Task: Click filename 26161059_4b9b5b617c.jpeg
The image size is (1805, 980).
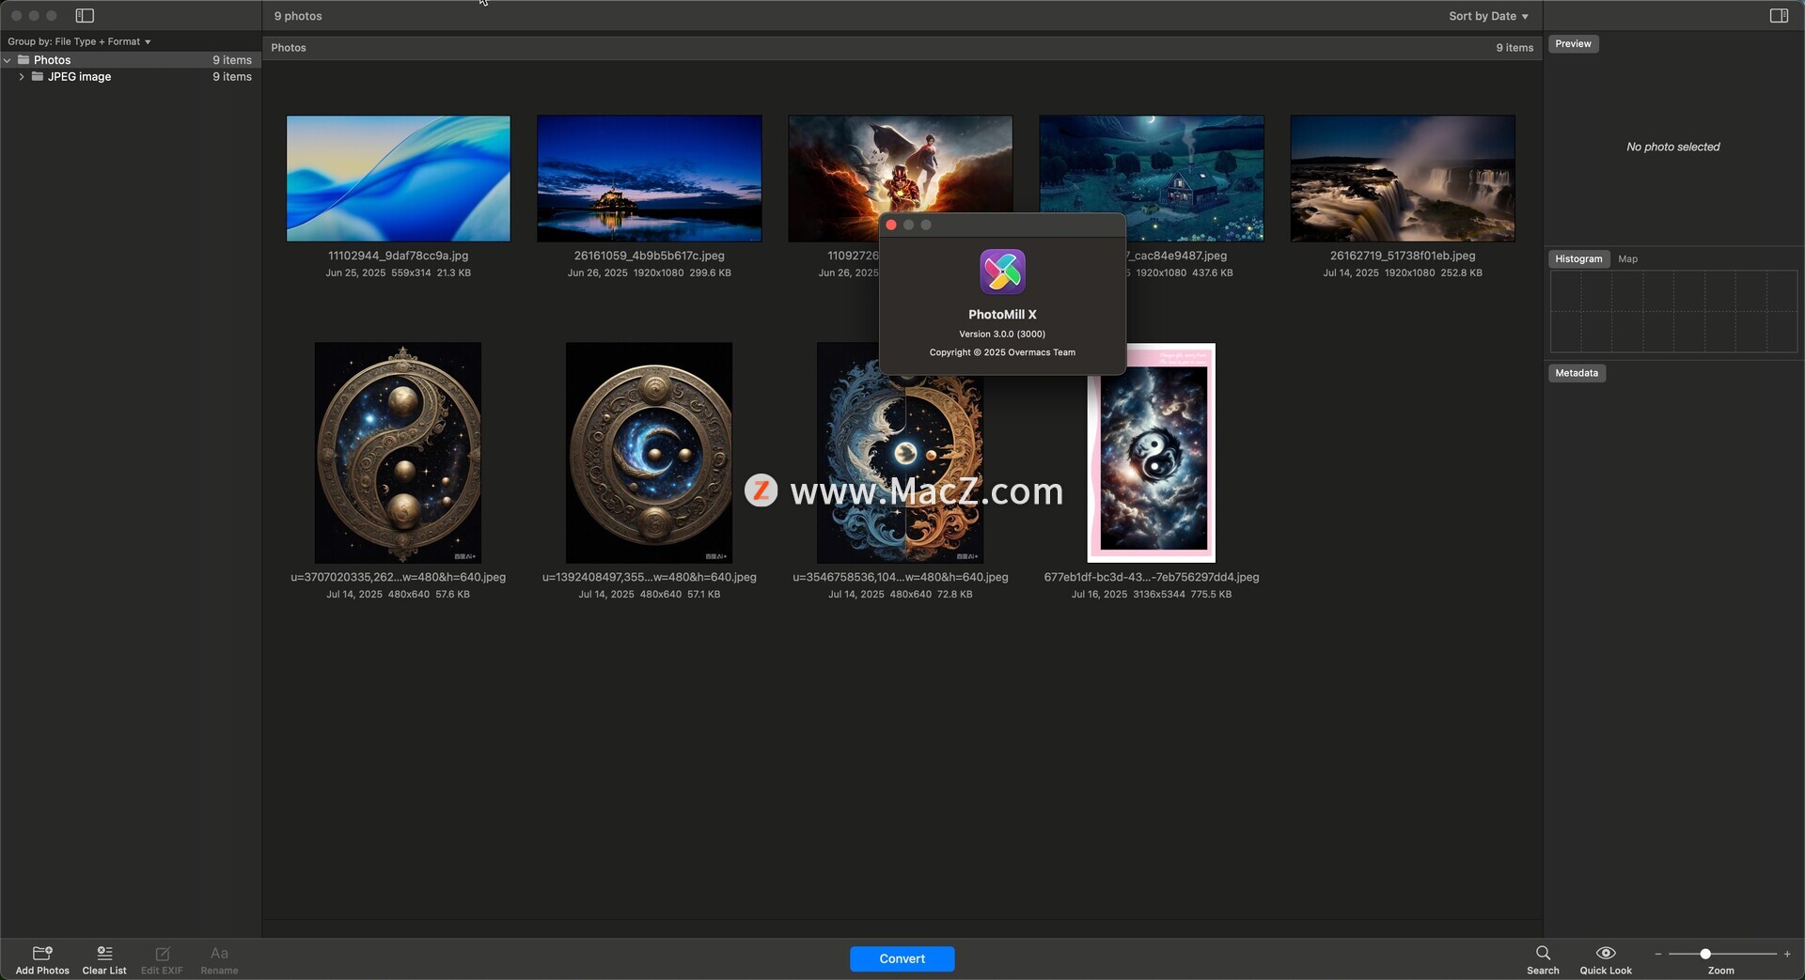Action: [x=649, y=256]
